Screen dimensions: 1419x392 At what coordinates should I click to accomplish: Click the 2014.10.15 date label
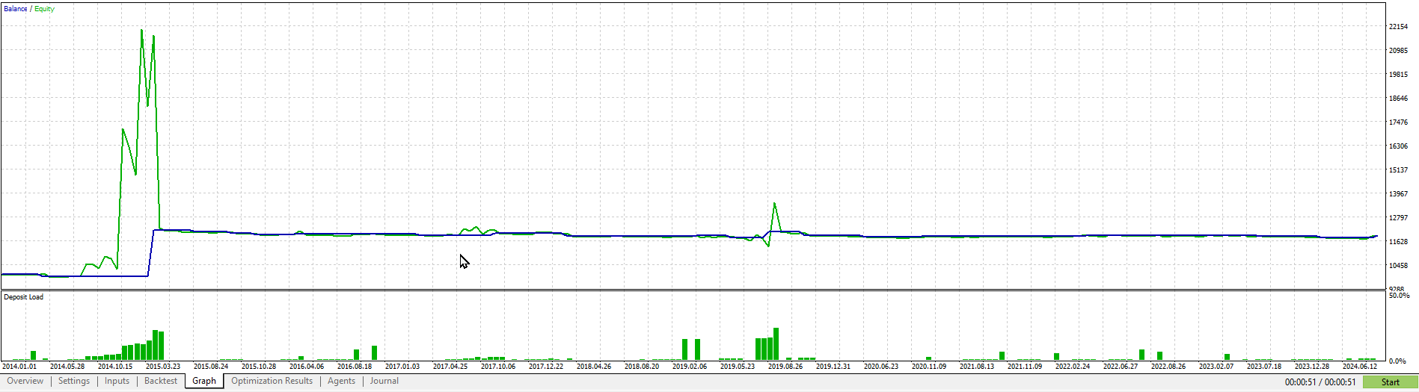[115, 367]
